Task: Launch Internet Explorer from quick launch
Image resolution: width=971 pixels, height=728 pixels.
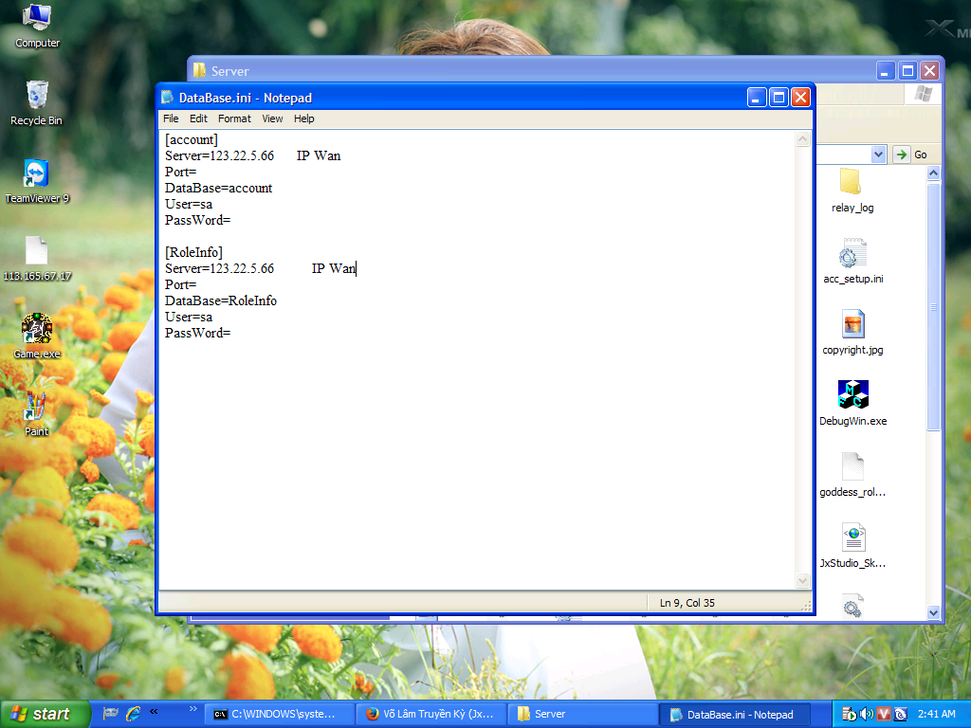Action: [x=133, y=714]
